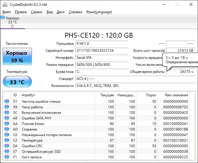Select the Температура attribute row in table
The height and width of the screenshot is (163, 198).
96,140
